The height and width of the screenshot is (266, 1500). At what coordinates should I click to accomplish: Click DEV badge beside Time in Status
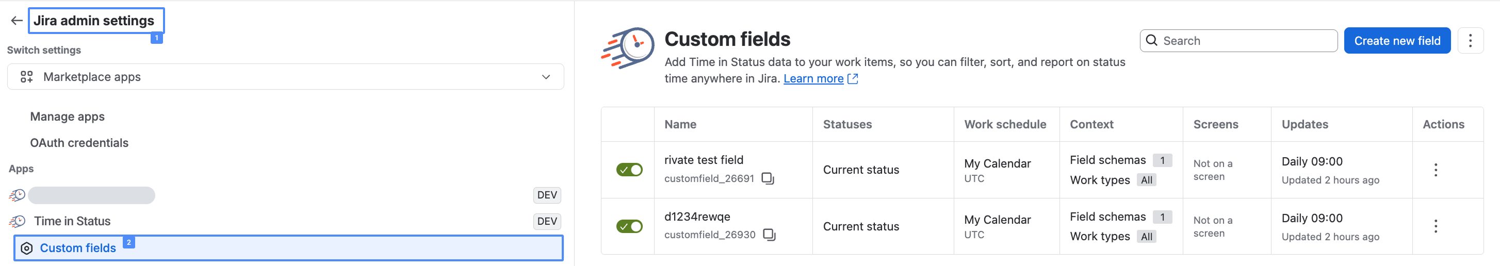(x=547, y=221)
